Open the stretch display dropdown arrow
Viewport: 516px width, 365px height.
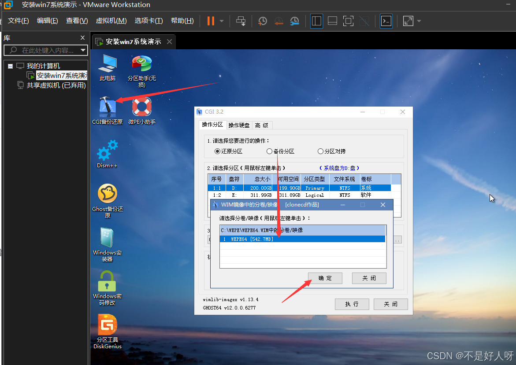coord(419,21)
